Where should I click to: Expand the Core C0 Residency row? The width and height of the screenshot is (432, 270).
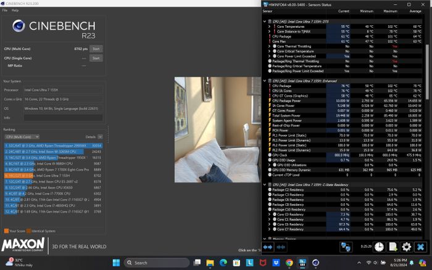(x=270, y=215)
